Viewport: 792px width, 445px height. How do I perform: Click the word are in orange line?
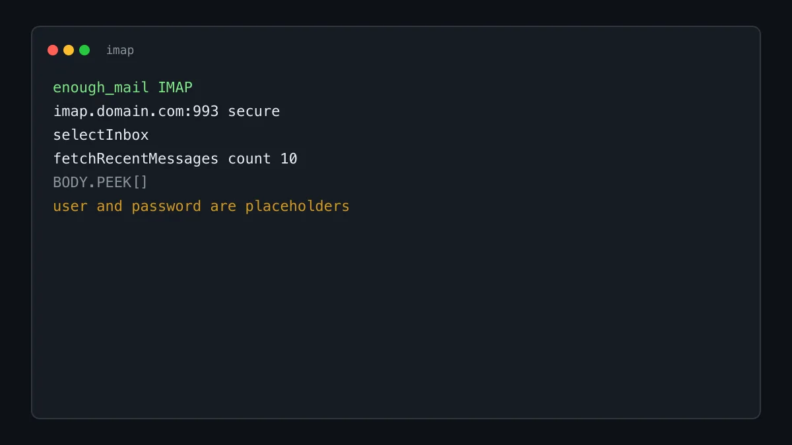223,206
